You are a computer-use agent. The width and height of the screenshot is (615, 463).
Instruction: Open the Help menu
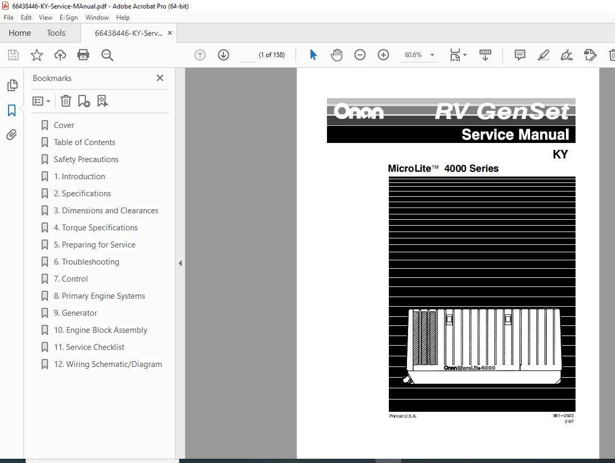point(123,18)
